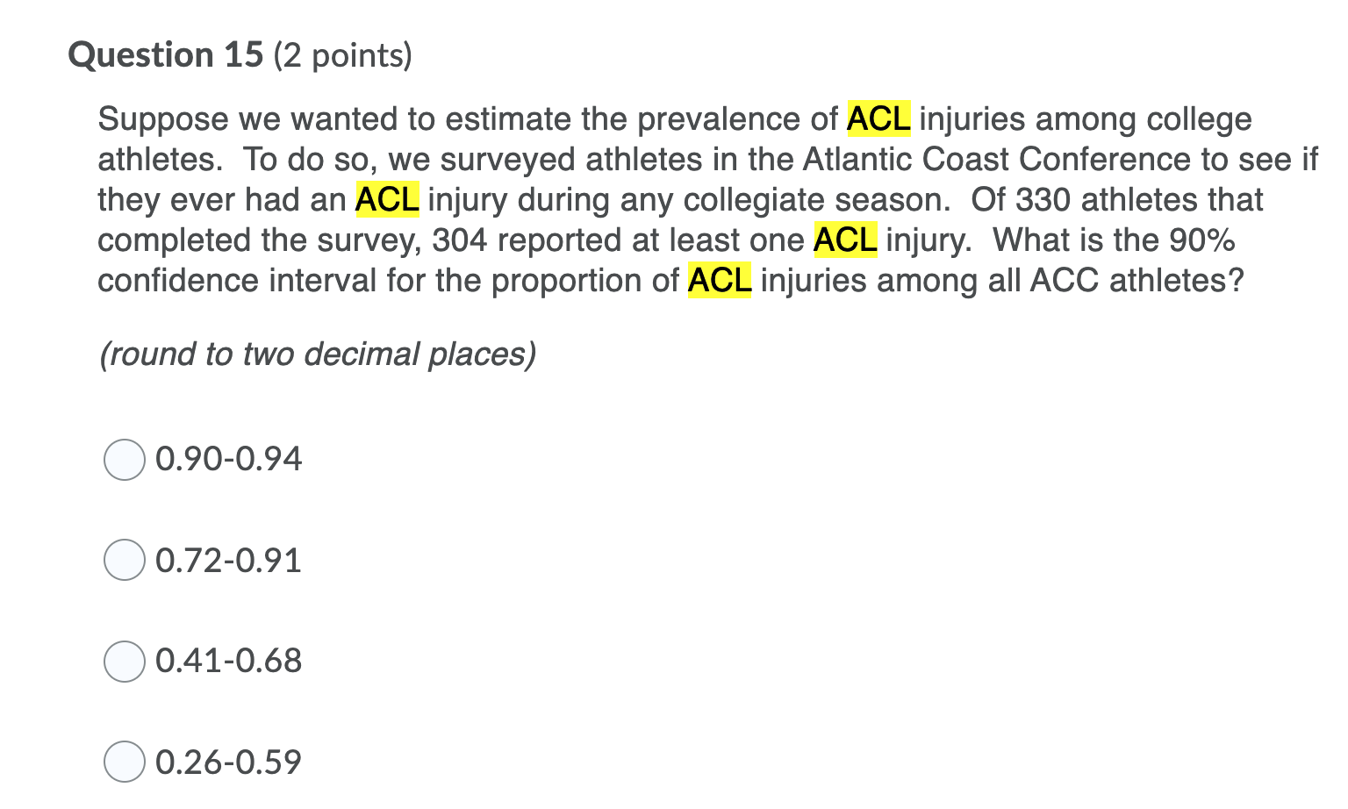Choose the 0.72-0.91 radio option
The height and width of the screenshot is (809, 1348).
click(125, 560)
